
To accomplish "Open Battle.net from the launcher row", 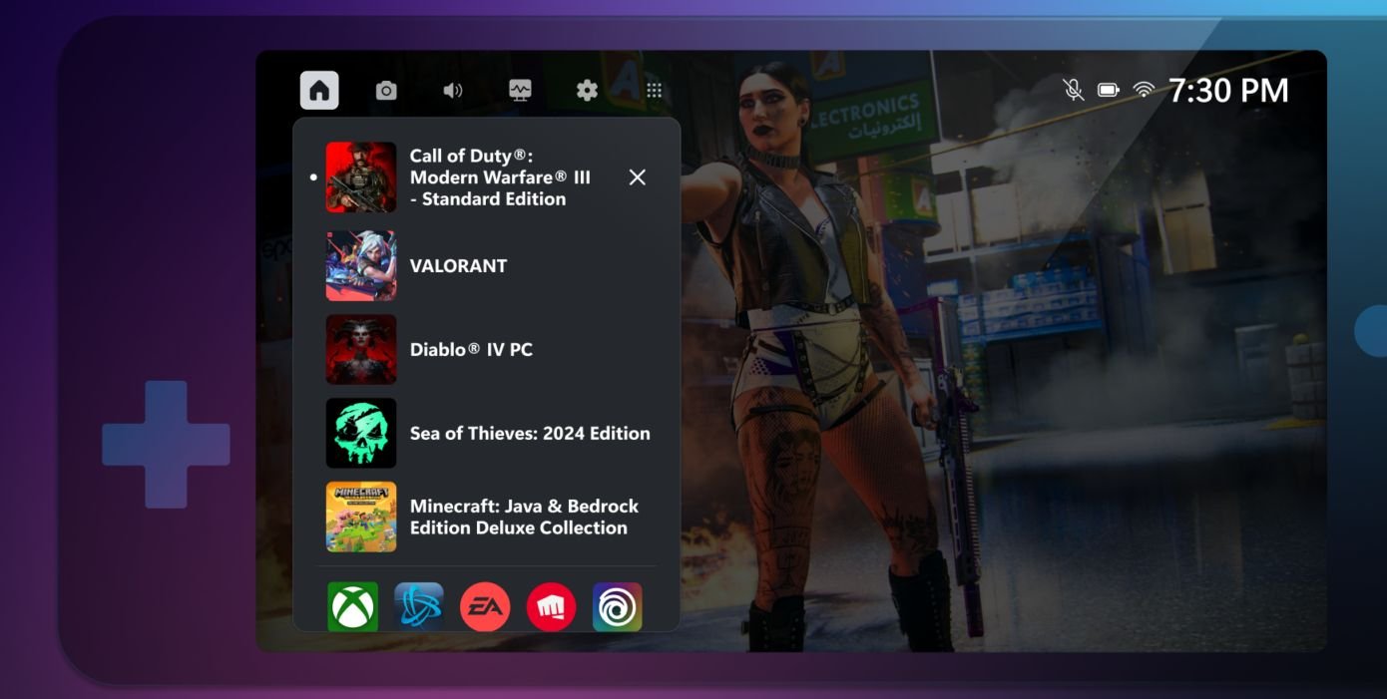I will coord(419,605).
